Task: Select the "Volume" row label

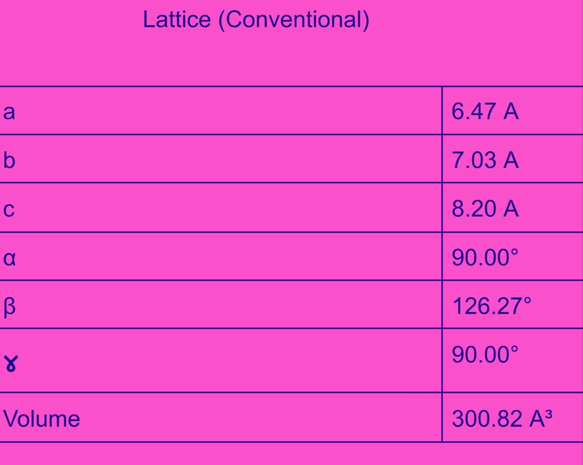Action: pyautogui.click(x=41, y=419)
